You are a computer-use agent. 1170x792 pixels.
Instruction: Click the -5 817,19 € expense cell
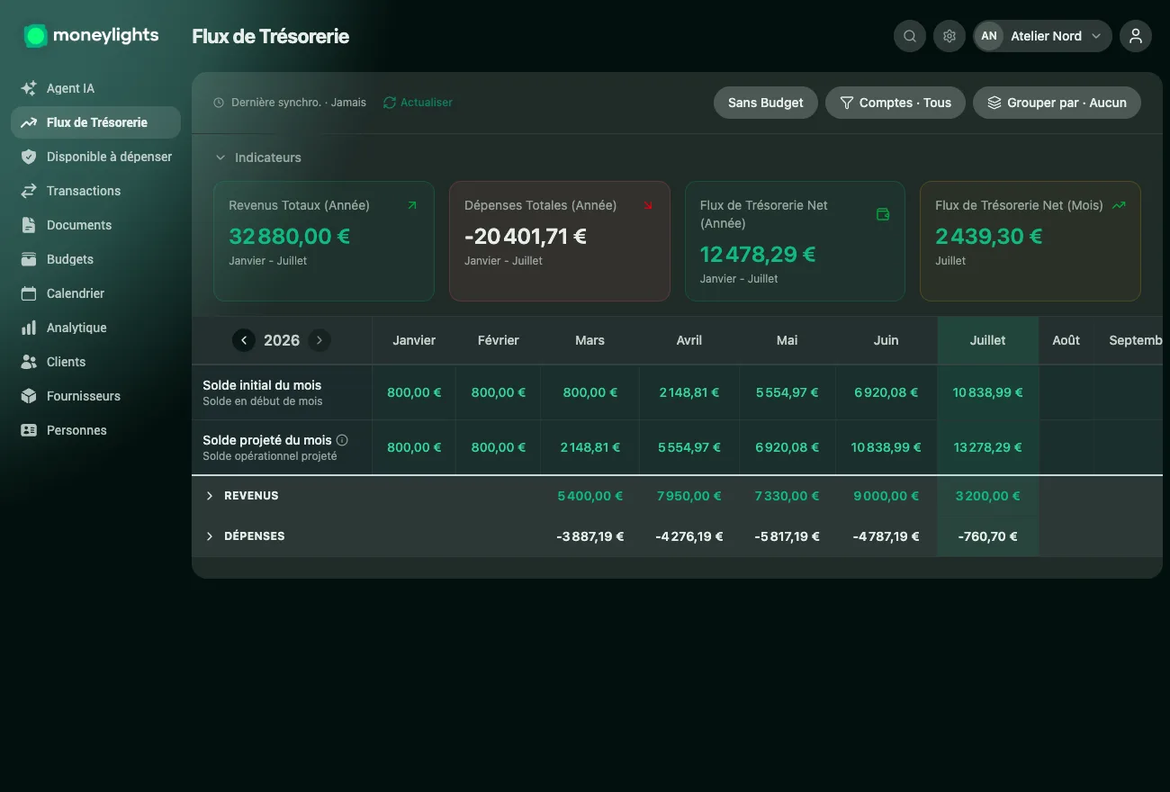(787, 536)
